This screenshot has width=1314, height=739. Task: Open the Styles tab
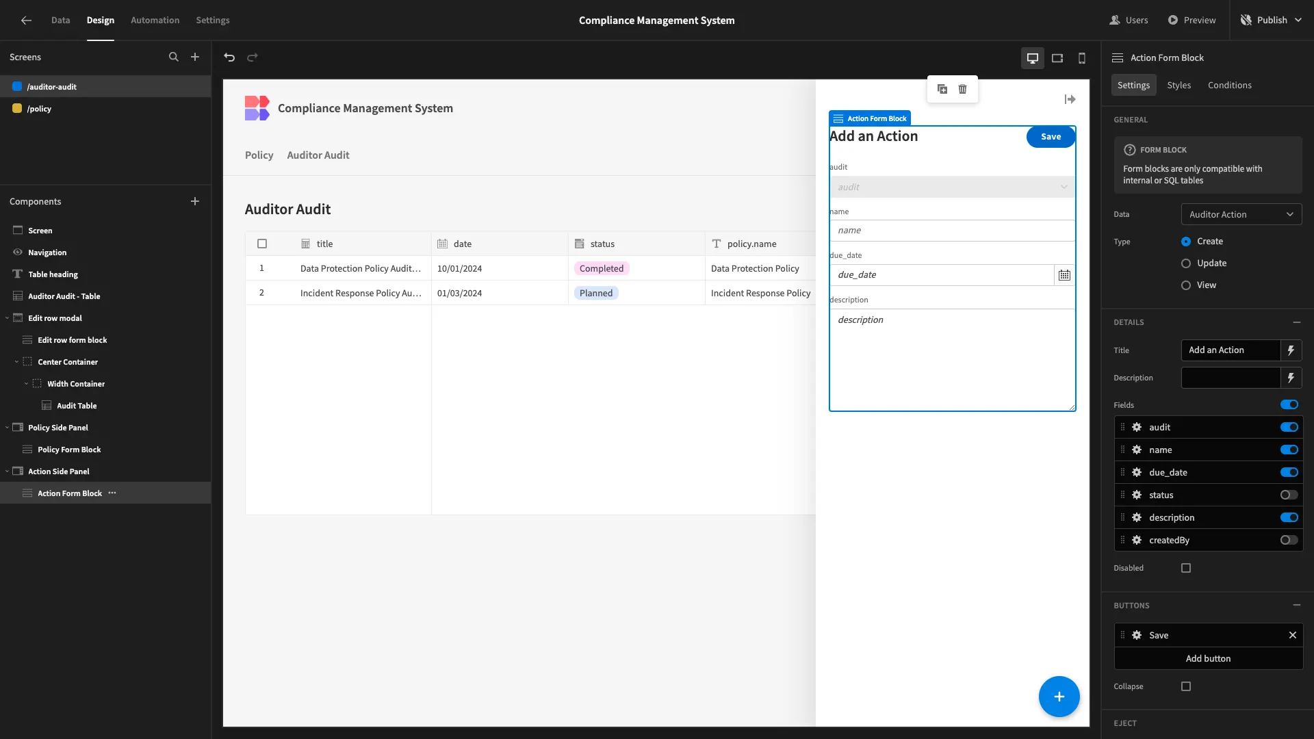pyautogui.click(x=1178, y=85)
